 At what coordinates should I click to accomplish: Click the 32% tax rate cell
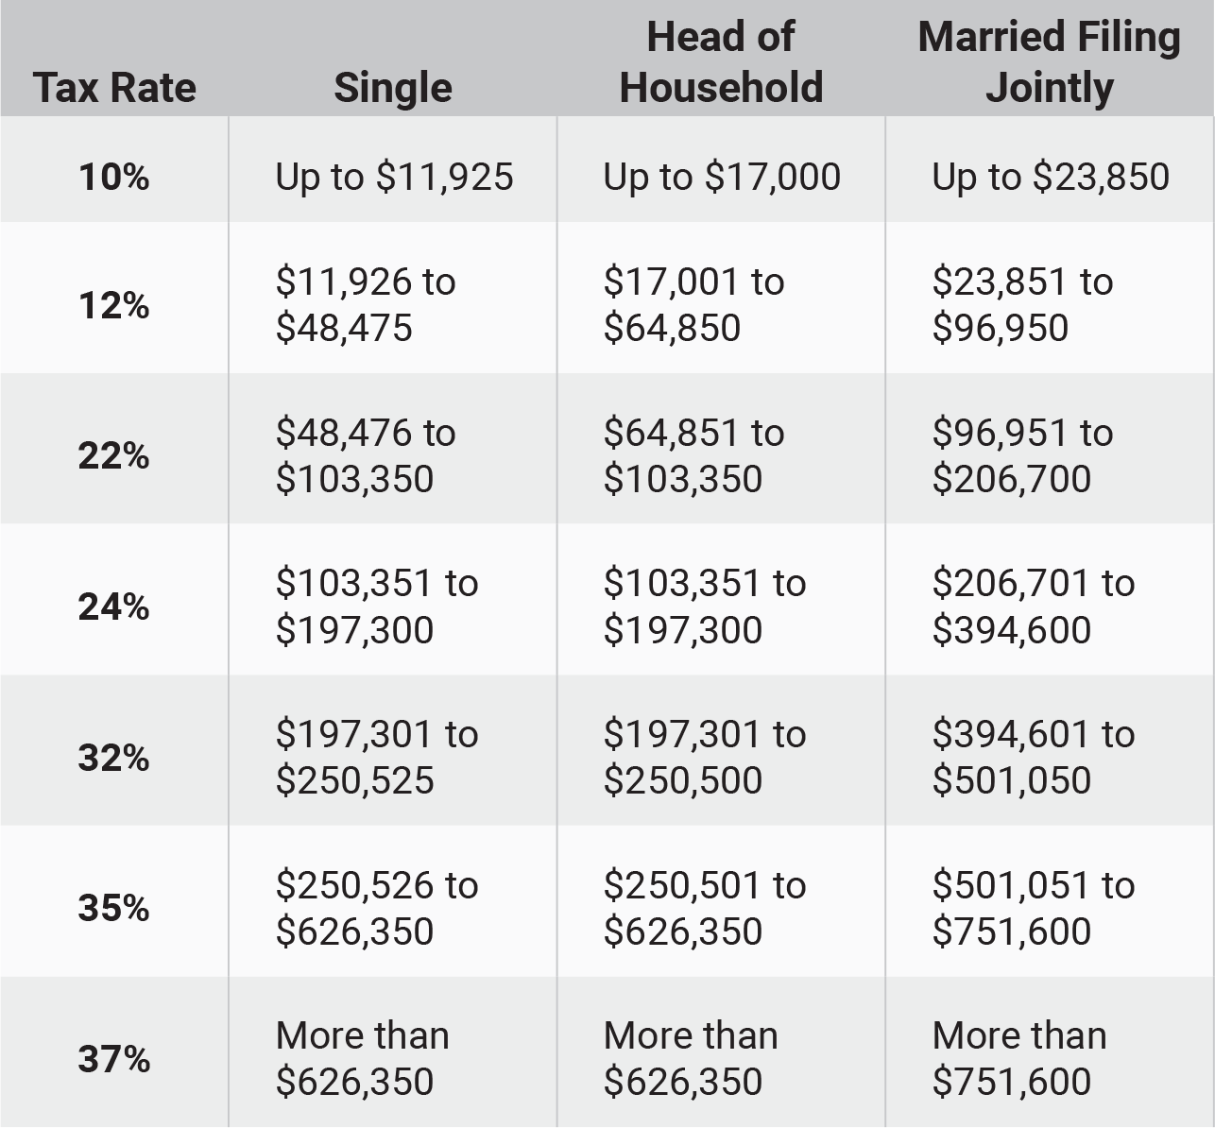tap(114, 757)
